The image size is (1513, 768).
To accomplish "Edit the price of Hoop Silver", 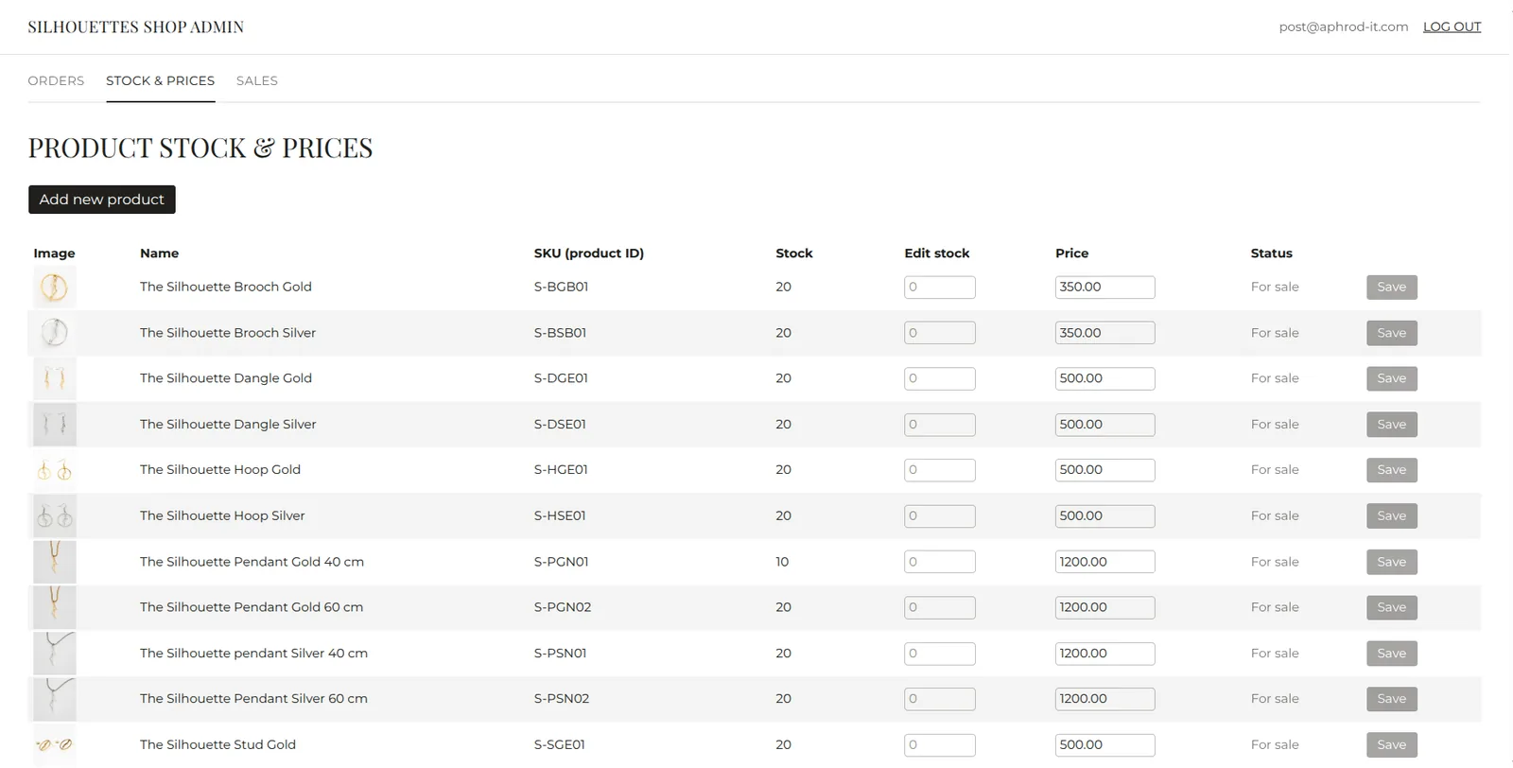I will coord(1104,515).
